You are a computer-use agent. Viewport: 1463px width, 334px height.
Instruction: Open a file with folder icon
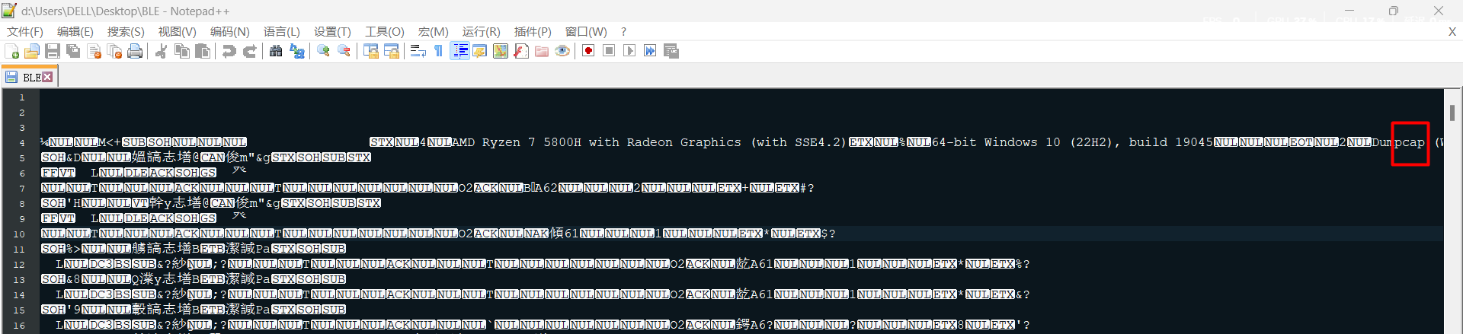[32, 51]
